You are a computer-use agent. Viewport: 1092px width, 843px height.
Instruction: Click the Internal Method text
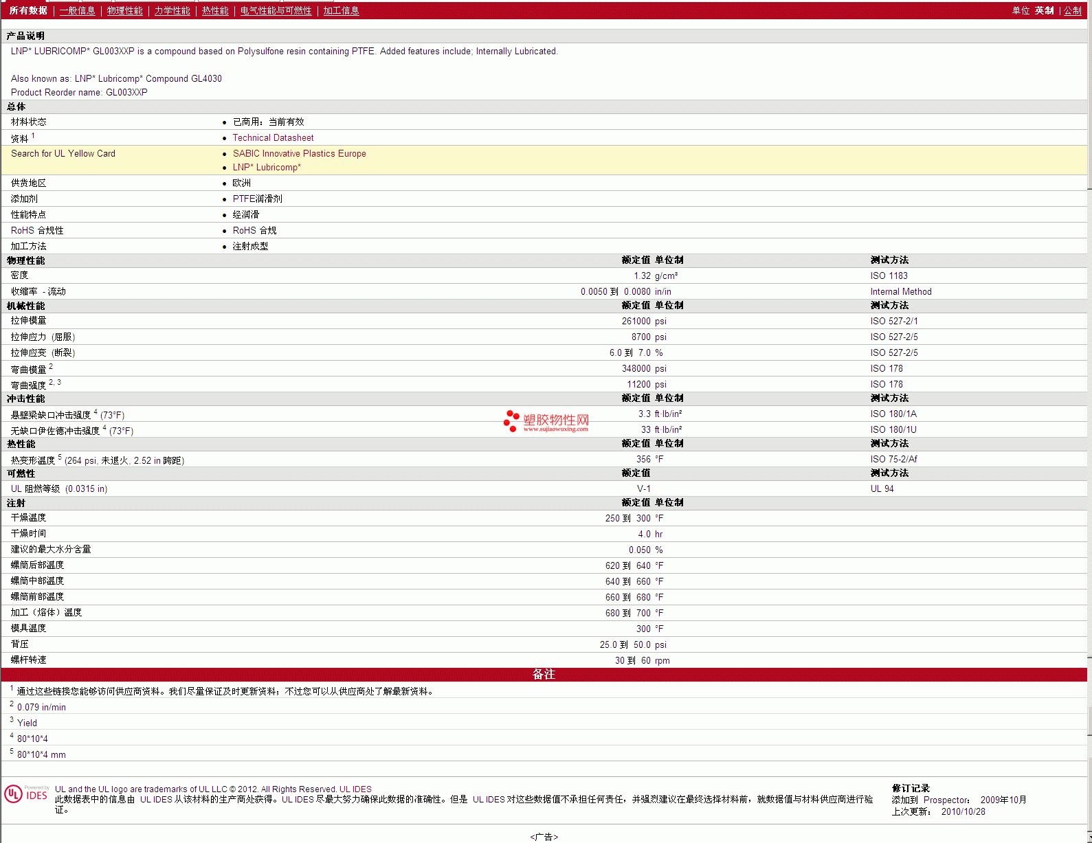pyautogui.click(x=901, y=292)
